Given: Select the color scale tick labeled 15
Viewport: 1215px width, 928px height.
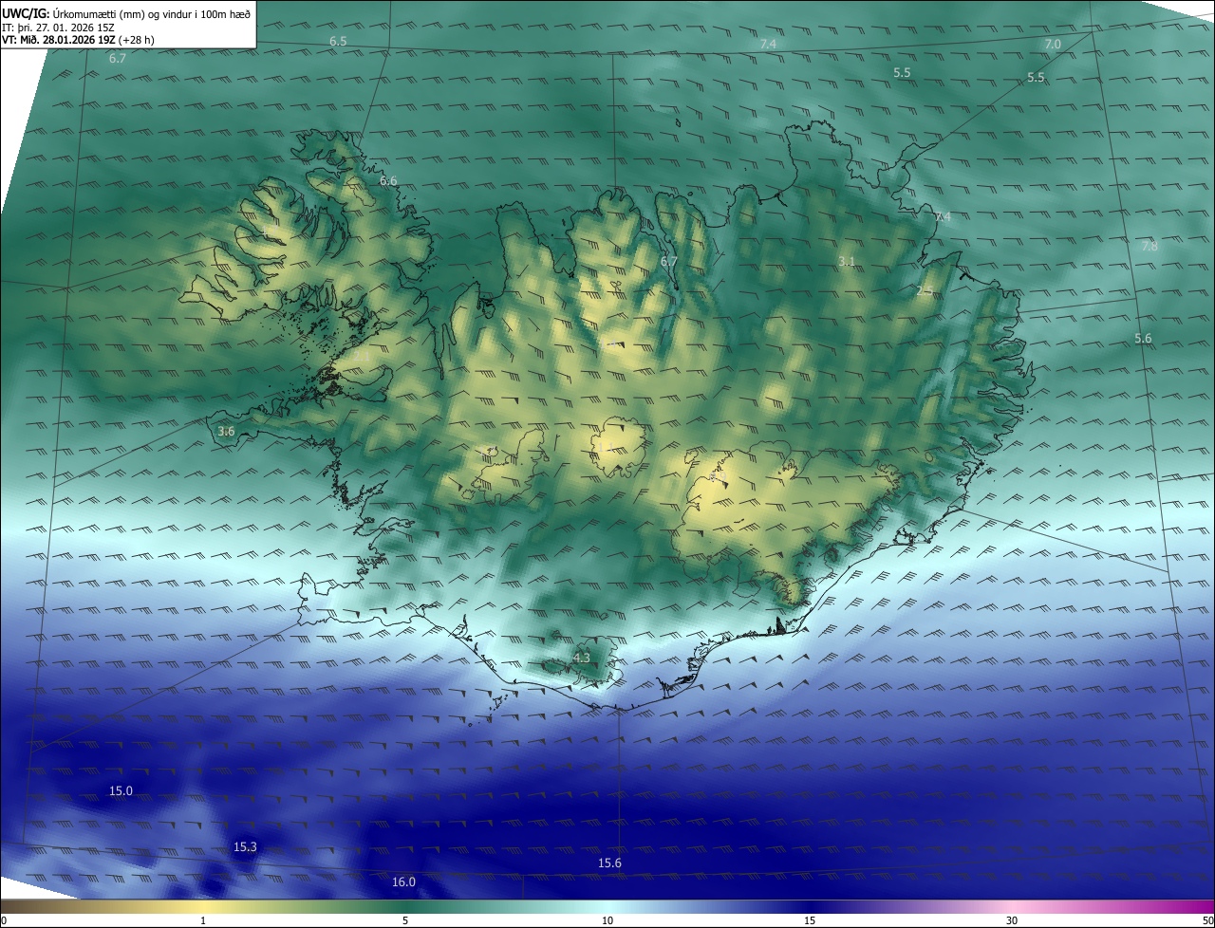Looking at the screenshot, I should pyautogui.click(x=810, y=920).
